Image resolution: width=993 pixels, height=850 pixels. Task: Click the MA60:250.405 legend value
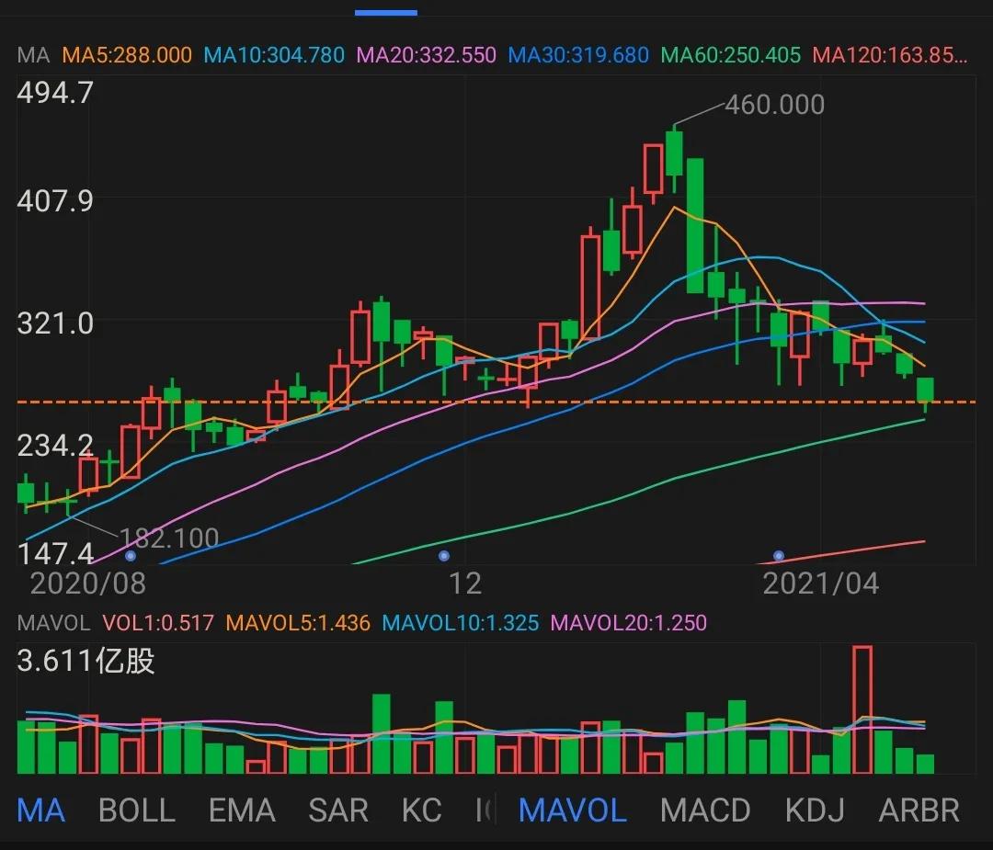[731, 55]
